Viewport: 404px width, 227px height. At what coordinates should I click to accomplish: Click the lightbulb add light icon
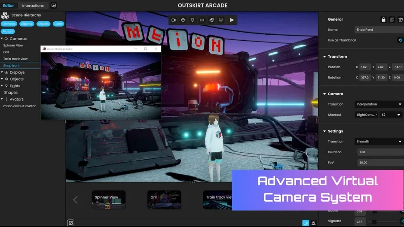pos(193,20)
